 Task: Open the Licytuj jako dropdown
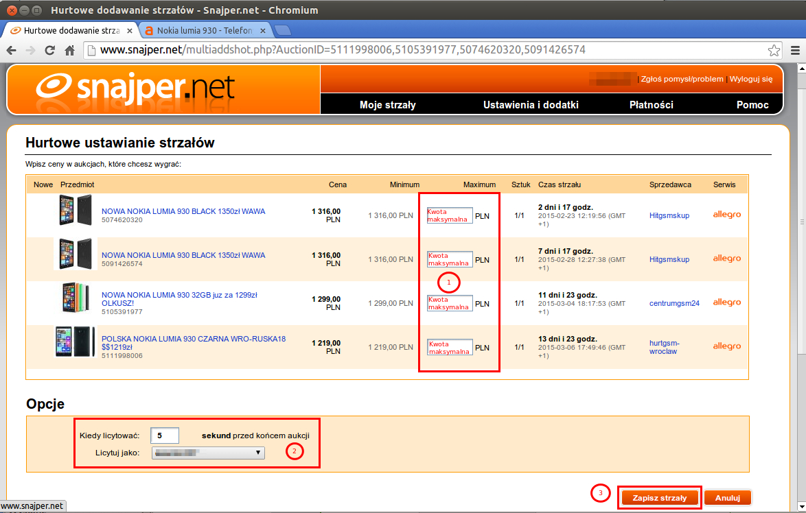click(208, 453)
